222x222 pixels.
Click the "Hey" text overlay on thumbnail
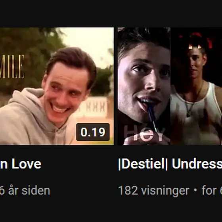point(144,134)
